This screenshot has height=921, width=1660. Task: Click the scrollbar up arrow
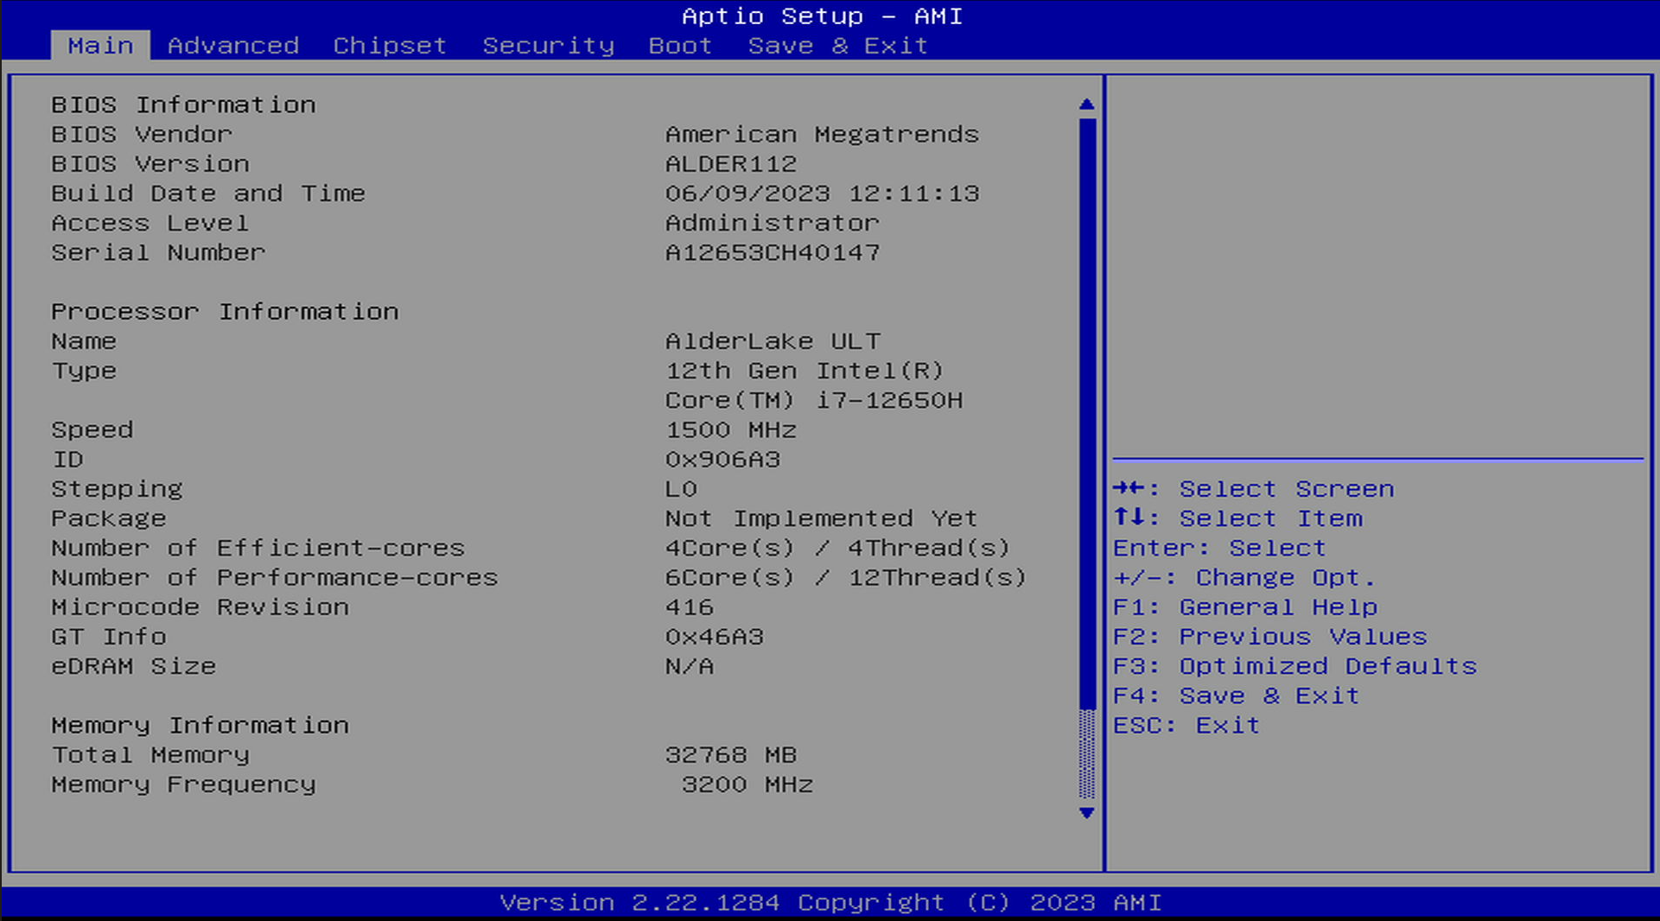(1087, 105)
